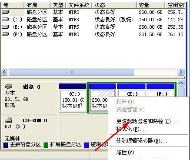This screenshot has width=190, height=160.
Task: Click the horizontal scrollbar thumb in volume list
Action: point(72,72)
